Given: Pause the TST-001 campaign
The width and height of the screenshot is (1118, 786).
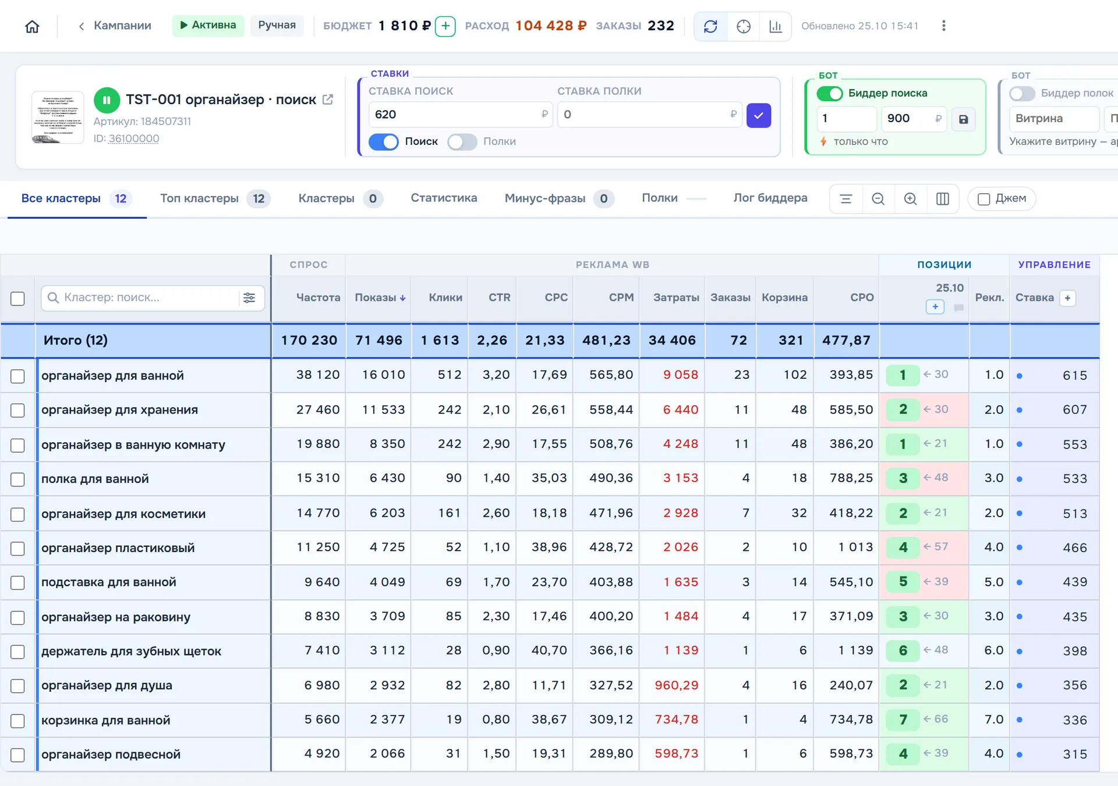Looking at the screenshot, I should pos(107,100).
